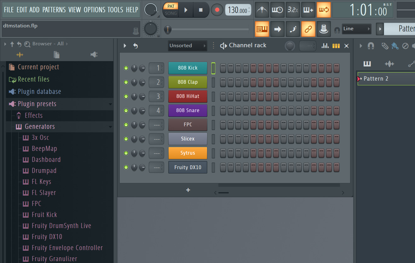The width and height of the screenshot is (415, 263).
Task: Open the Browser options menu arrow
Action: (x=5, y=44)
